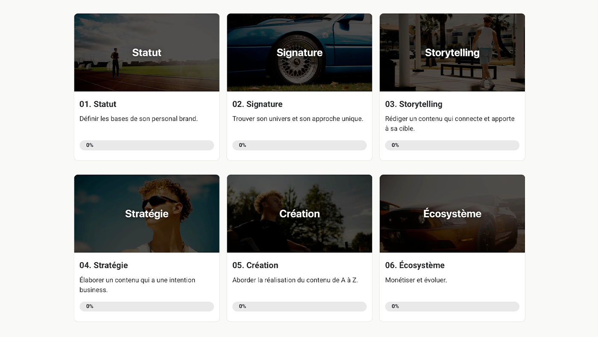This screenshot has width=598, height=337.
Task: Open the Création module thumbnail
Action: coord(299,213)
